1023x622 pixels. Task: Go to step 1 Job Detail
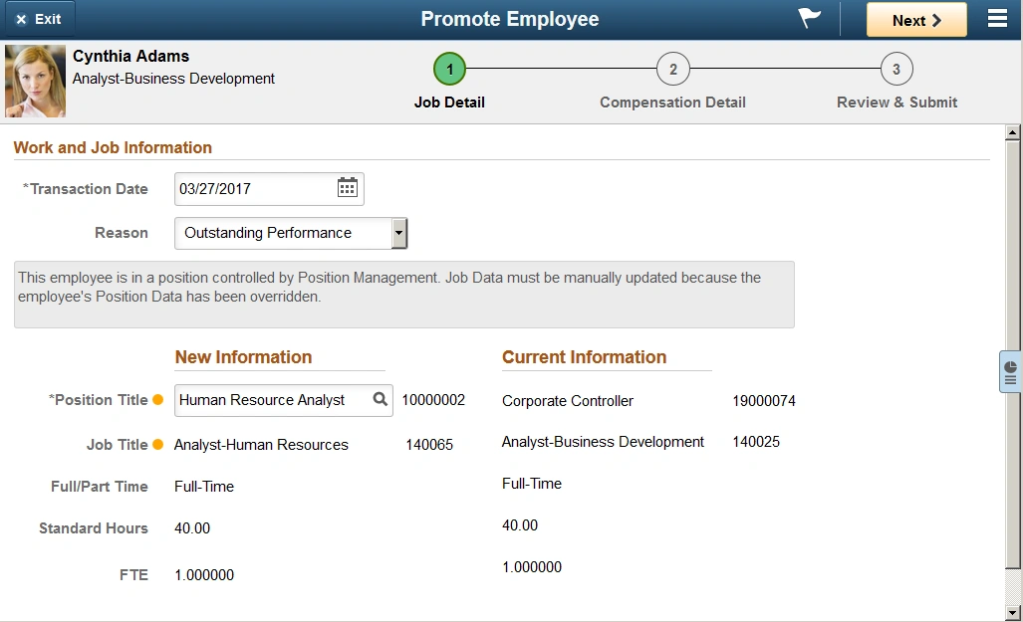pyautogui.click(x=449, y=70)
